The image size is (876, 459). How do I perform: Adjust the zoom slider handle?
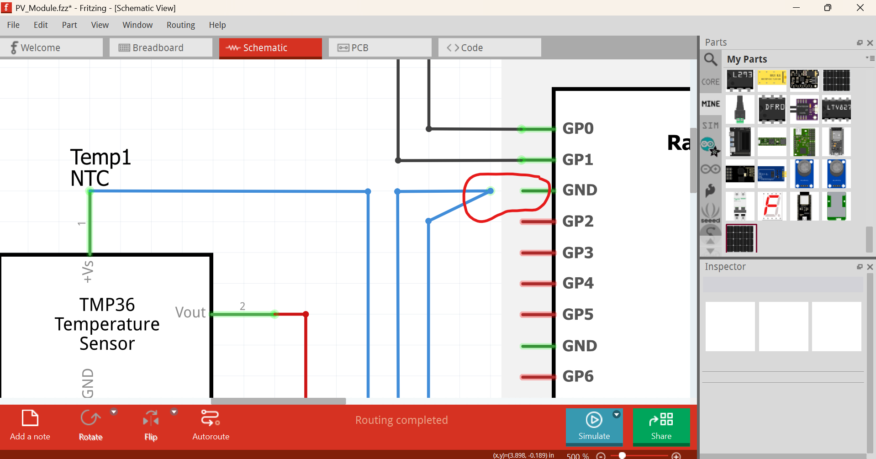click(x=622, y=455)
